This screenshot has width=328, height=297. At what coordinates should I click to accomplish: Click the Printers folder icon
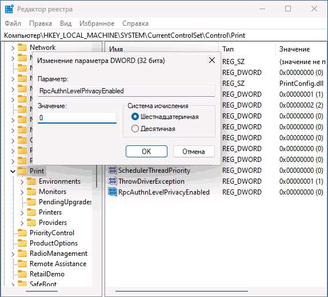pyautogui.click(x=31, y=212)
